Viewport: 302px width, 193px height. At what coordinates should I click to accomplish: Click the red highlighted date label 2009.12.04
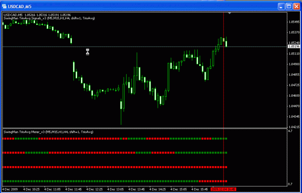tap(223, 189)
